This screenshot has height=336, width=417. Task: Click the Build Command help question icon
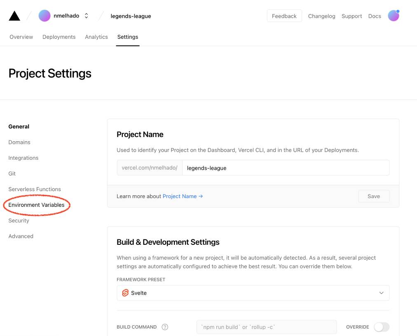click(165, 327)
